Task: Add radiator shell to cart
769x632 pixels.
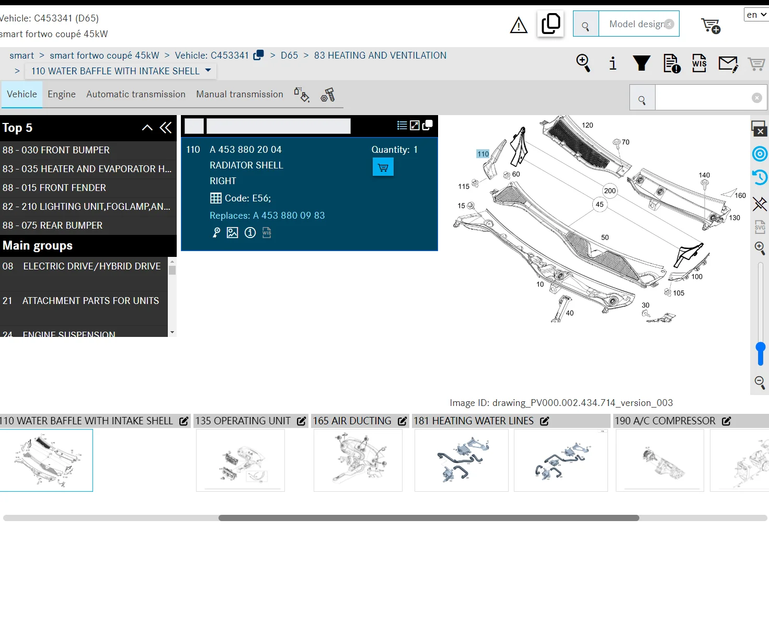Action: 383,167
